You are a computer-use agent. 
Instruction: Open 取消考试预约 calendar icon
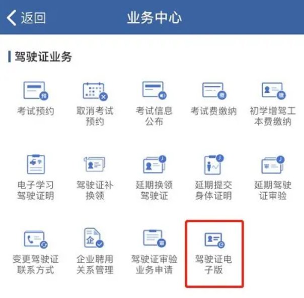95,91
